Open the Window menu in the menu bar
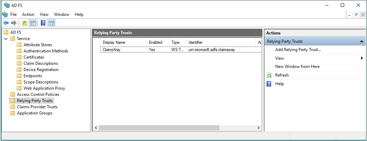Screen dimensions: 367x141 [62, 14]
